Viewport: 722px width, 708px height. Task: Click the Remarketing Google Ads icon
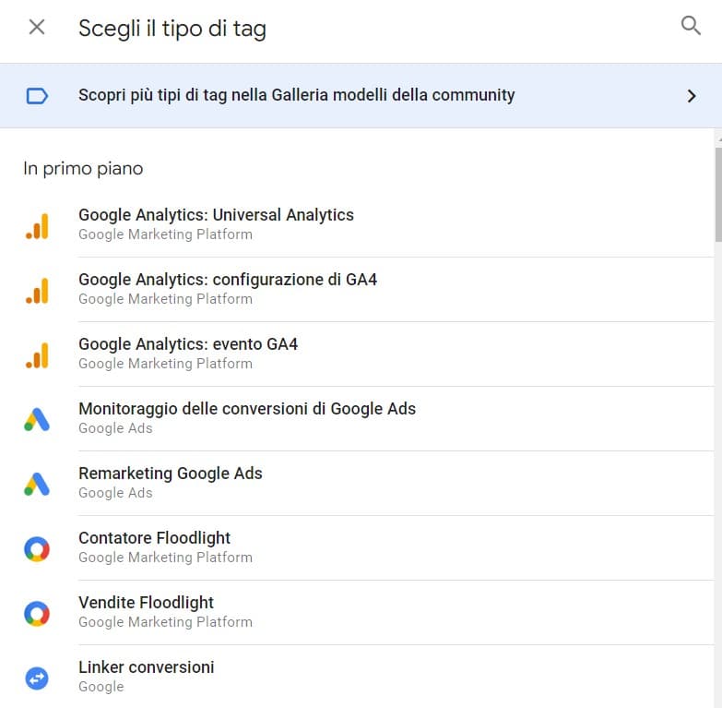click(x=37, y=484)
